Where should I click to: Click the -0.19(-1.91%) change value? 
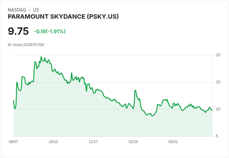tap(50, 31)
